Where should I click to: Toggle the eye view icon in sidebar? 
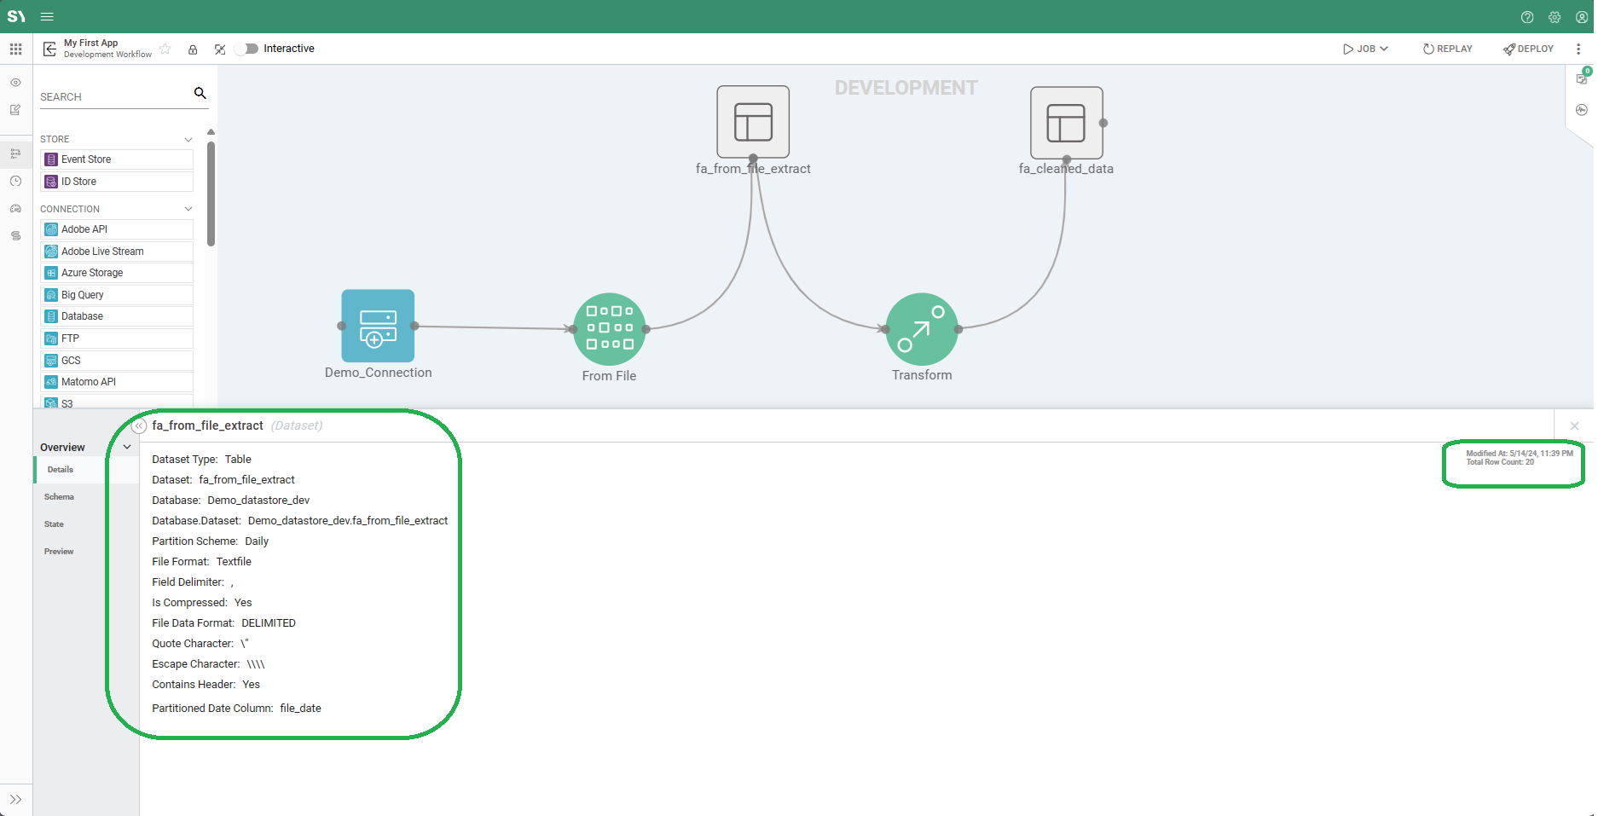pos(15,83)
